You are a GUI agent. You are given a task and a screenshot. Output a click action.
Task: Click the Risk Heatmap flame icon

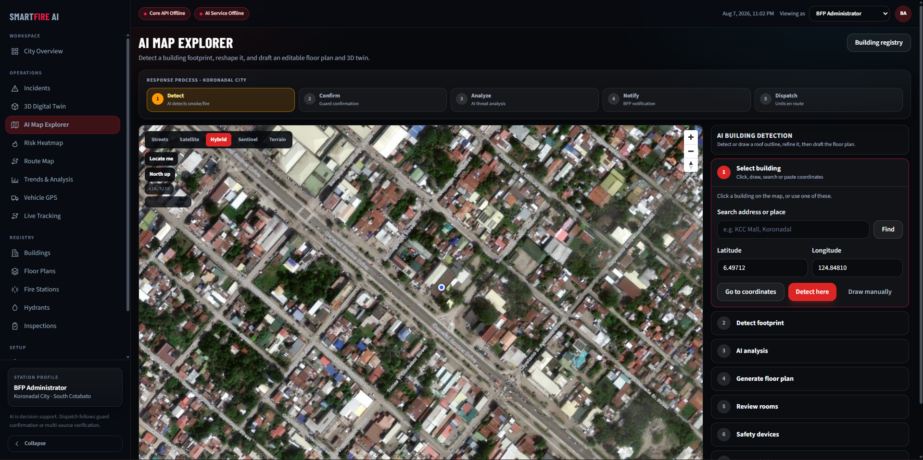click(x=15, y=143)
